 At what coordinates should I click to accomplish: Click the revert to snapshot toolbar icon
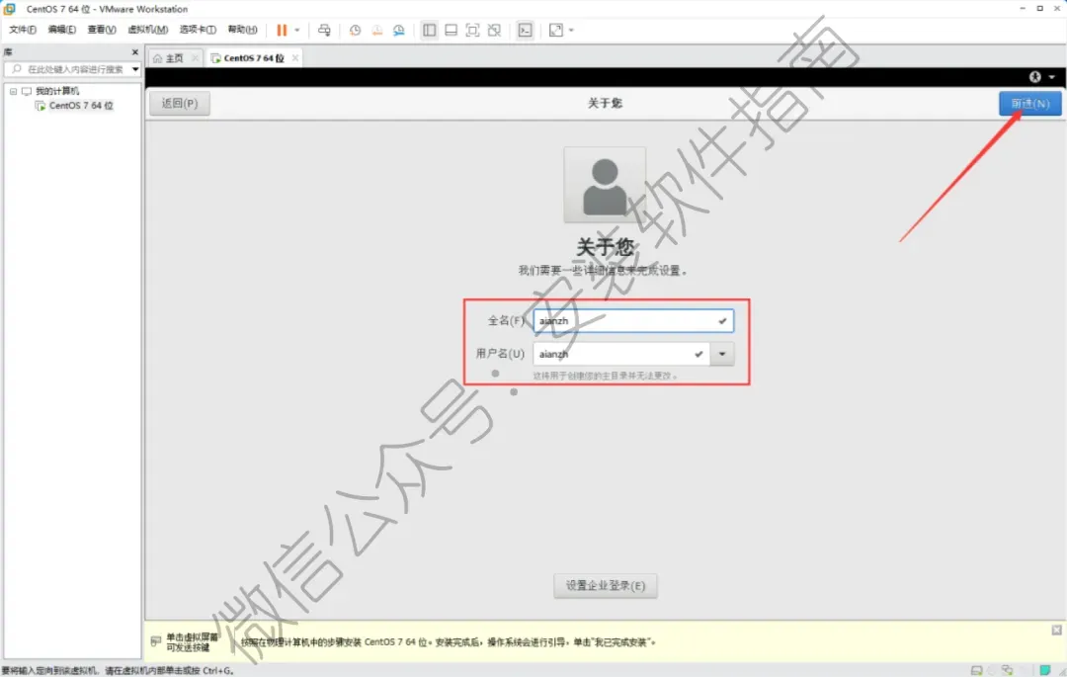coord(376,30)
